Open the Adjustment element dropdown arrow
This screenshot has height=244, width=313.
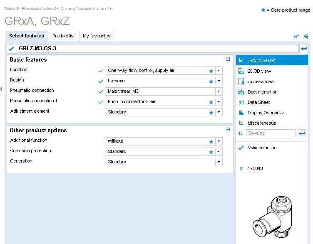point(219,112)
